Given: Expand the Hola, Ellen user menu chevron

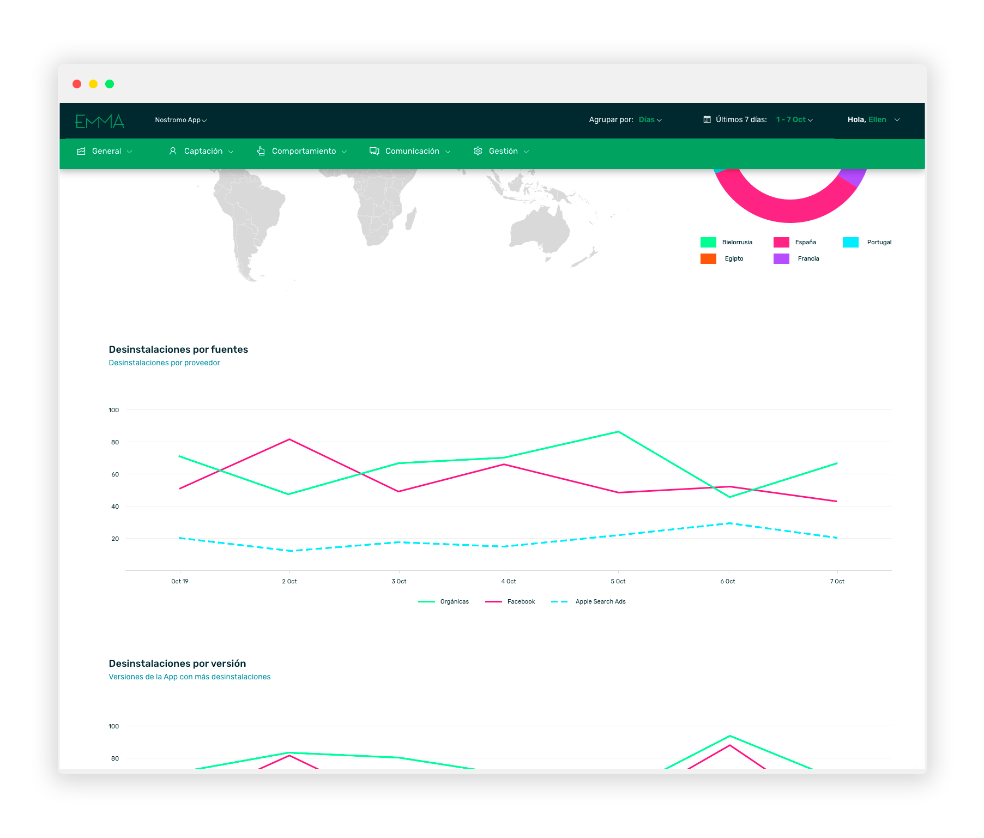Looking at the screenshot, I should pyautogui.click(x=897, y=120).
